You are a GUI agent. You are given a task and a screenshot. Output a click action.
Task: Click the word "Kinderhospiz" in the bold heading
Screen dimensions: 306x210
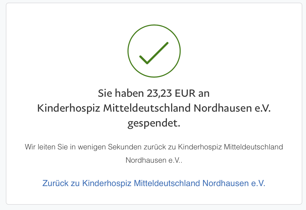click(x=68, y=108)
